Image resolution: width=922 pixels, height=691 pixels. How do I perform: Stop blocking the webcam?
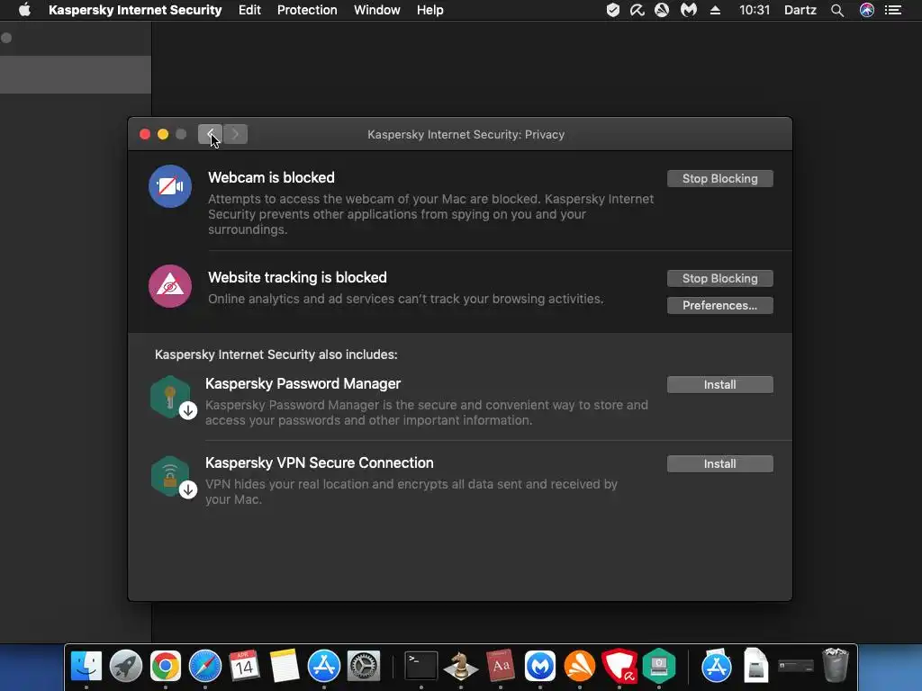pos(719,179)
